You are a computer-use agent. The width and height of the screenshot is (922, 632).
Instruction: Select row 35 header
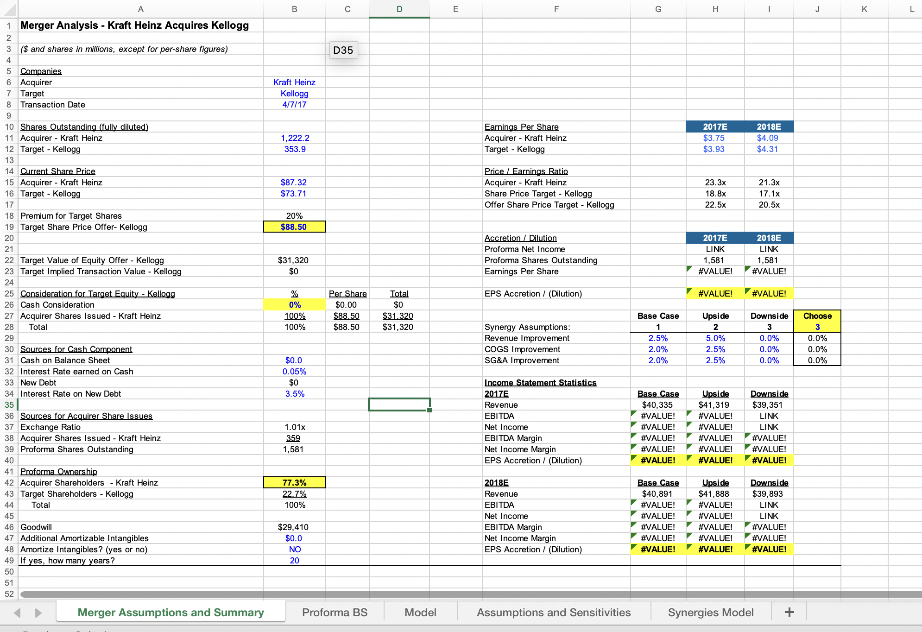[9, 404]
